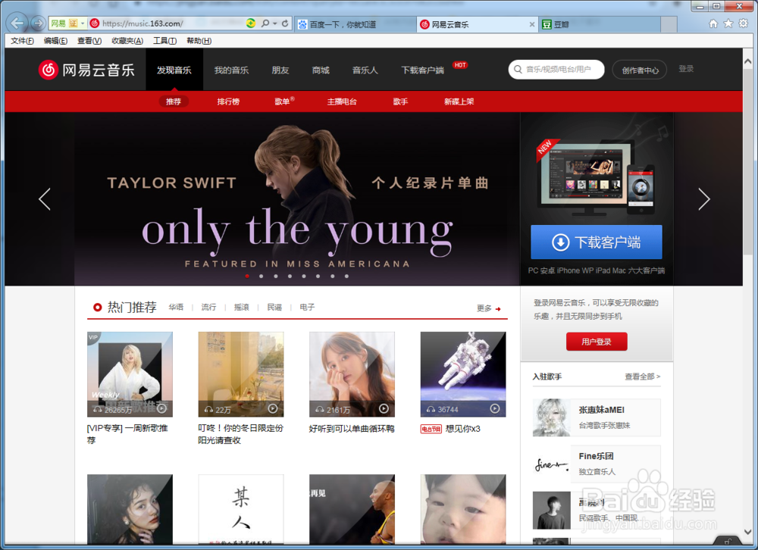
Task: Go to 我的音乐 in top navigation
Action: click(231, 70)
